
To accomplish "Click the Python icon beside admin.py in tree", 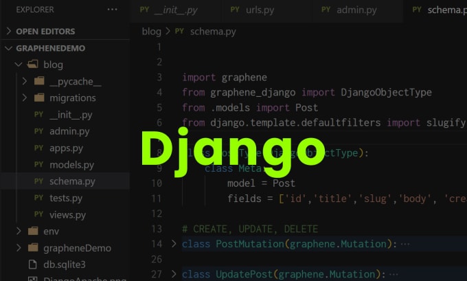I will [38, 131].
